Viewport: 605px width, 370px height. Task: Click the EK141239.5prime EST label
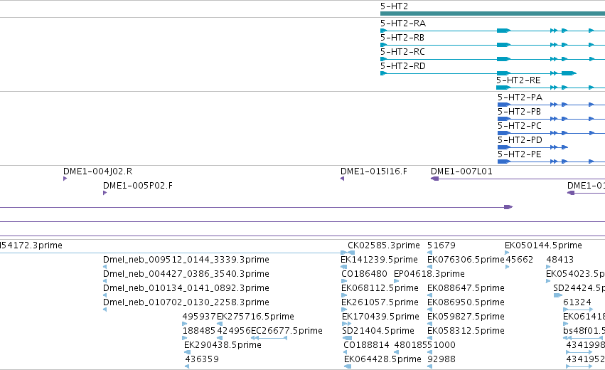pos(379,260)
